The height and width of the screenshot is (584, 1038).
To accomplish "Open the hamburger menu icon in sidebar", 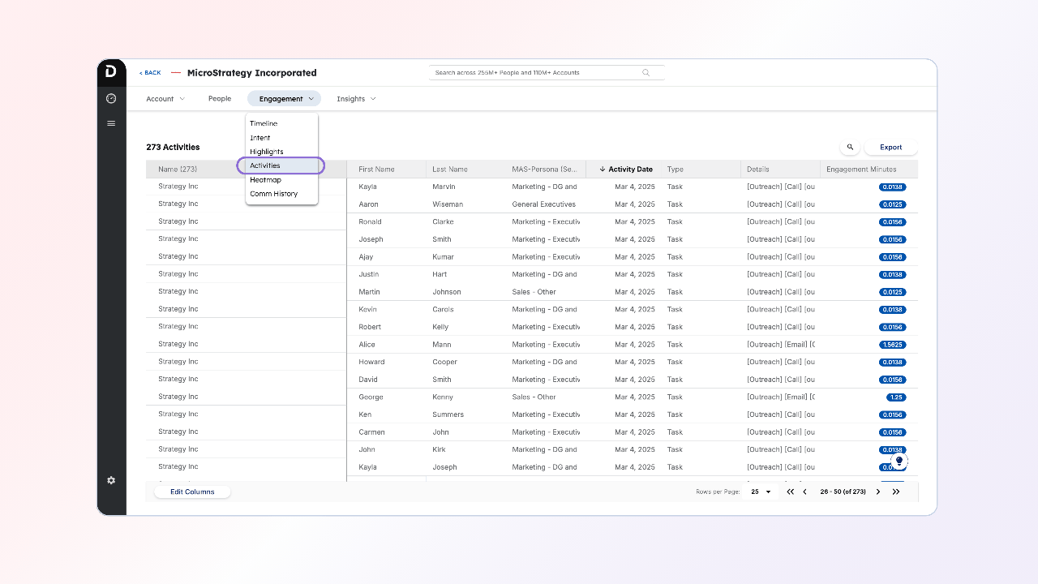I will click(x=111, y=123).
